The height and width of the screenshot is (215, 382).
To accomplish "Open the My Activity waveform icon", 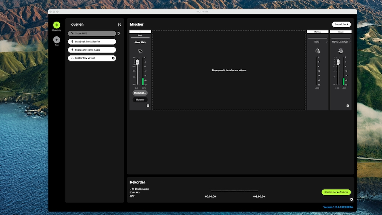I will coord(56,25).
